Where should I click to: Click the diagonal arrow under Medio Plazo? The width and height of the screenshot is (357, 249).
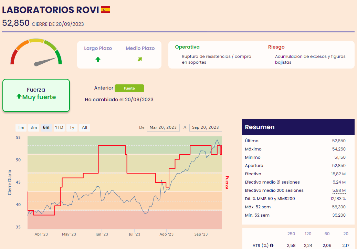[140, 59]
